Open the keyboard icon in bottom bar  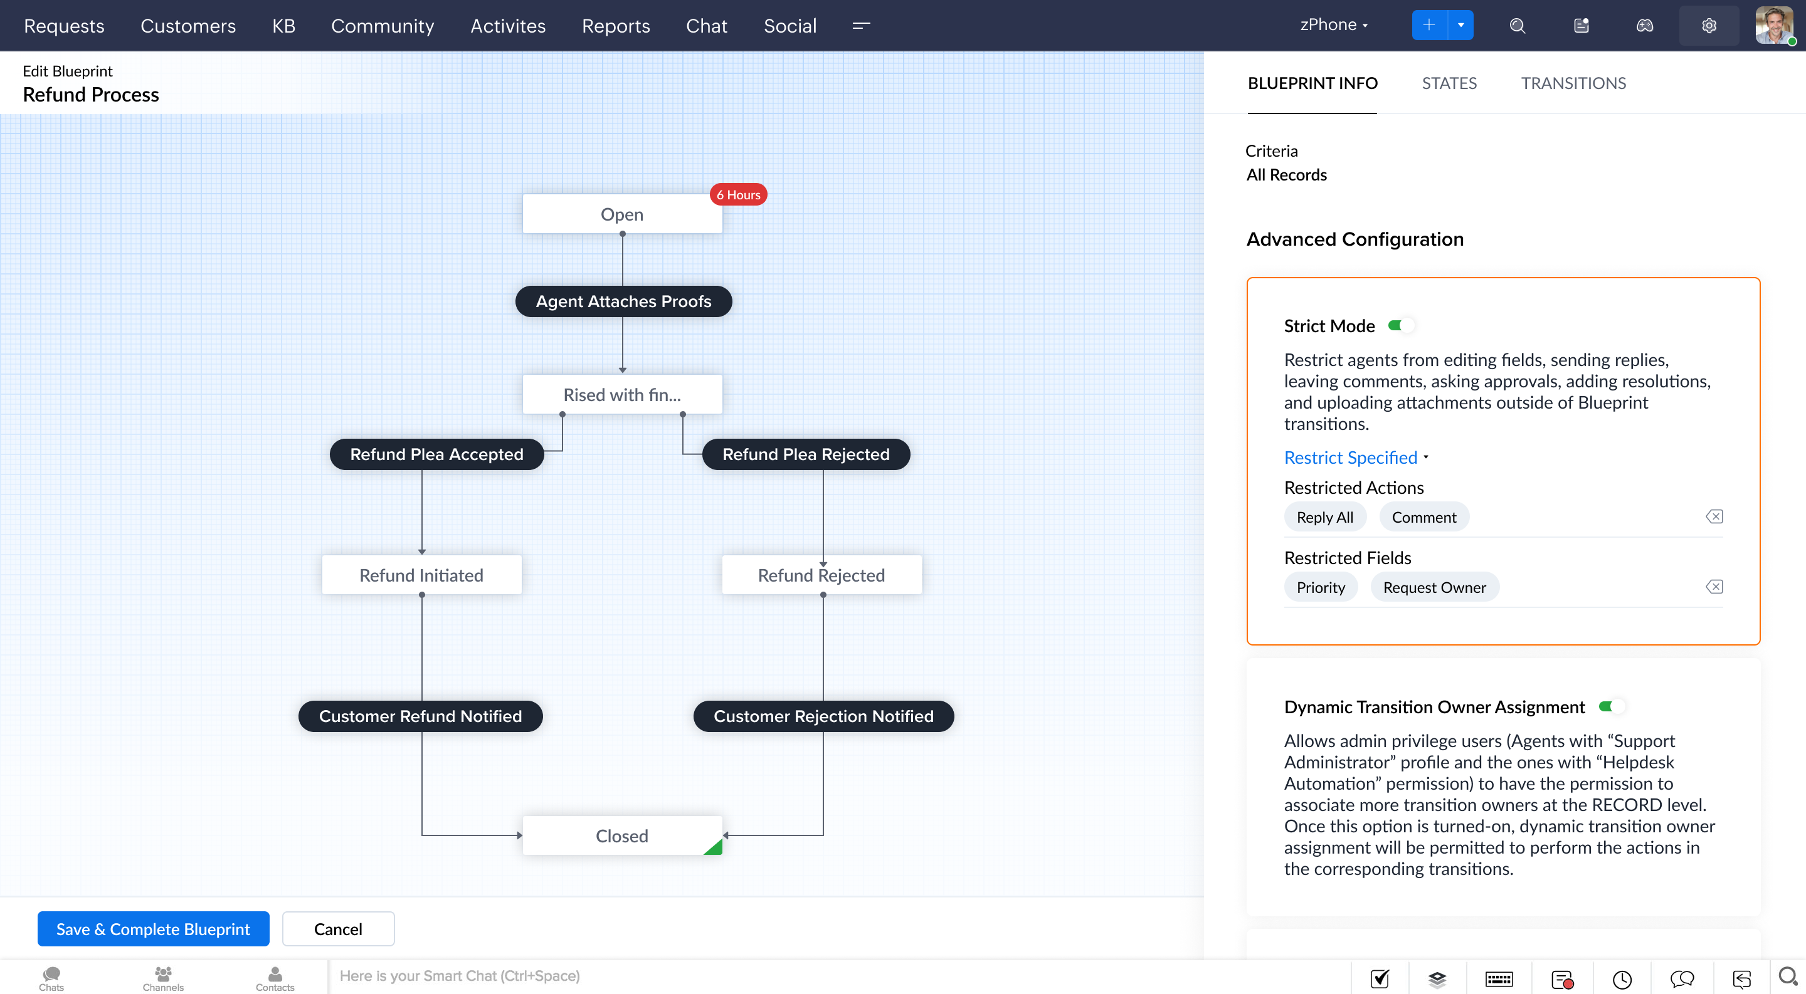(1498, 978)
